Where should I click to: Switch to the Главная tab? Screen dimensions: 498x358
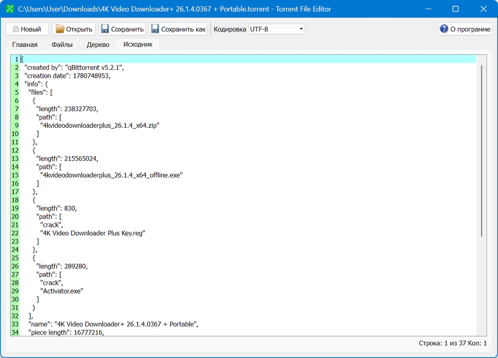click(25, 45)
